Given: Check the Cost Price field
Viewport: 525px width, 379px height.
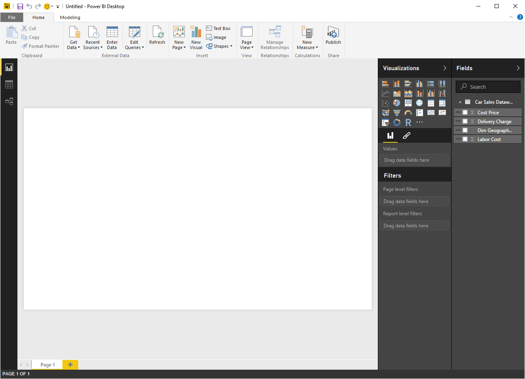Looking at the screenshot, I should [465, 112].
